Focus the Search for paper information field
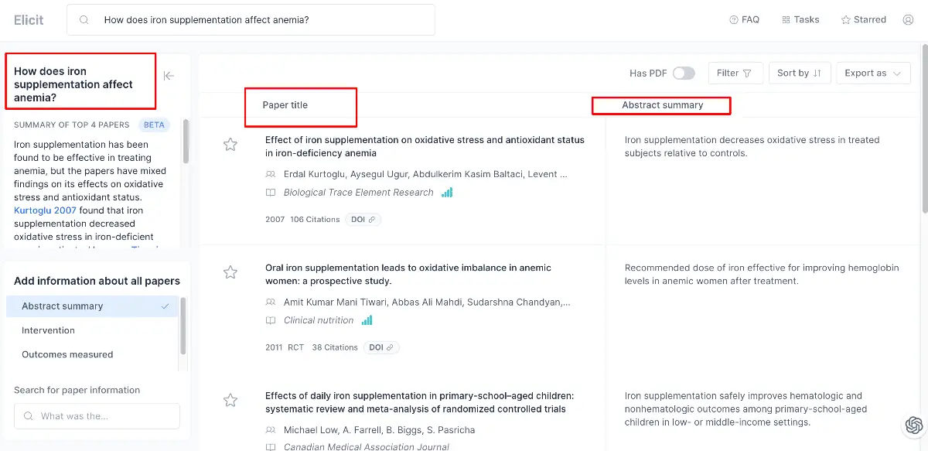Screen dimensions: 928x451 point(97,416)
